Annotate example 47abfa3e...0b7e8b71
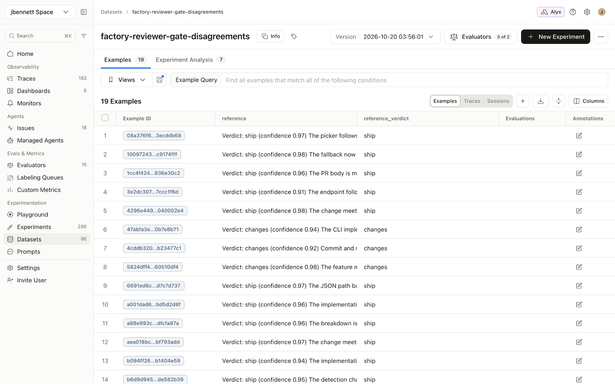Viewport: 615px width, 384px height. click(x=579, y=229)
